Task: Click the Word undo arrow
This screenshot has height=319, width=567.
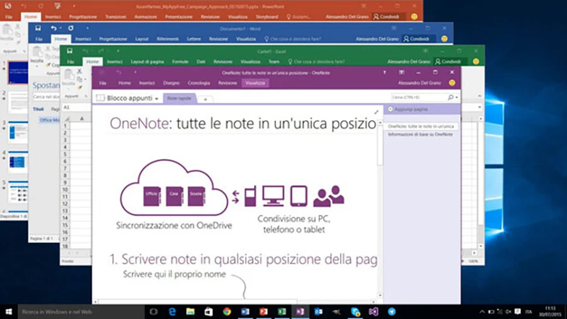Action: coord(54,28)
